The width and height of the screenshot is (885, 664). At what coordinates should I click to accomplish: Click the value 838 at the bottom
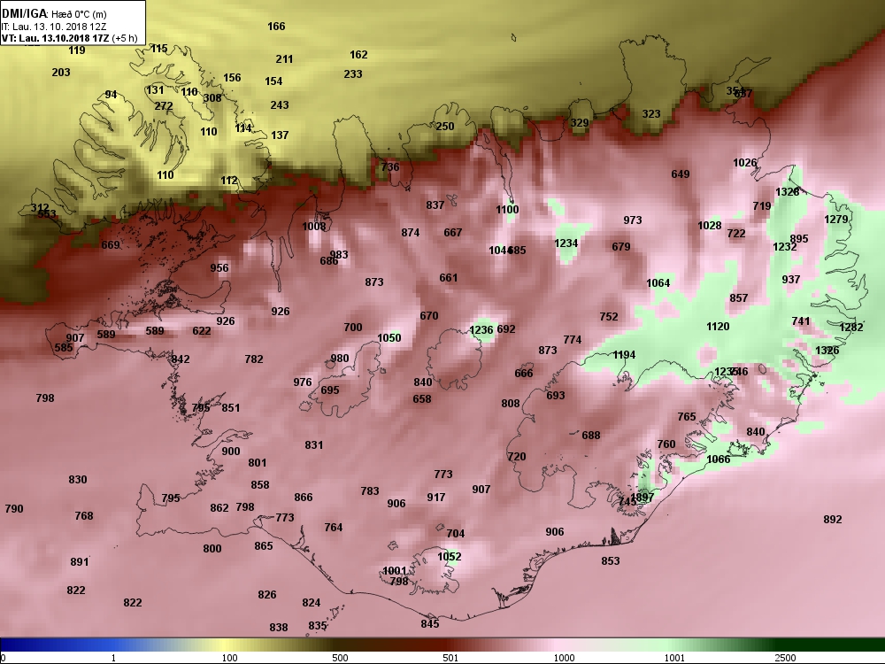click(x=278, y=628)
